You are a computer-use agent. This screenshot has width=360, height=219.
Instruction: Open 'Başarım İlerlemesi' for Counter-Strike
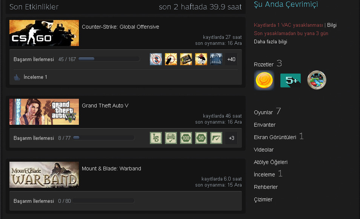tap(34, 59)
